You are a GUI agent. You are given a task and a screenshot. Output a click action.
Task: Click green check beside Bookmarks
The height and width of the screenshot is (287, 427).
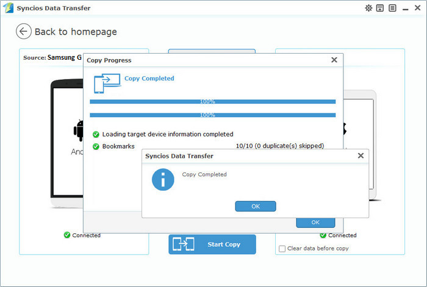point(96,147)
